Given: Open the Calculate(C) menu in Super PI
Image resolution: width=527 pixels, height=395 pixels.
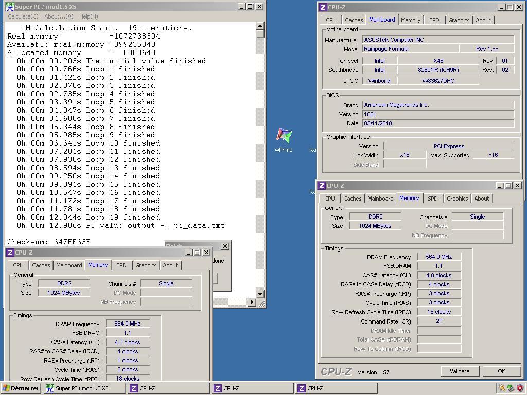Looking at the screenshot, I should click(x=23, y=16).
